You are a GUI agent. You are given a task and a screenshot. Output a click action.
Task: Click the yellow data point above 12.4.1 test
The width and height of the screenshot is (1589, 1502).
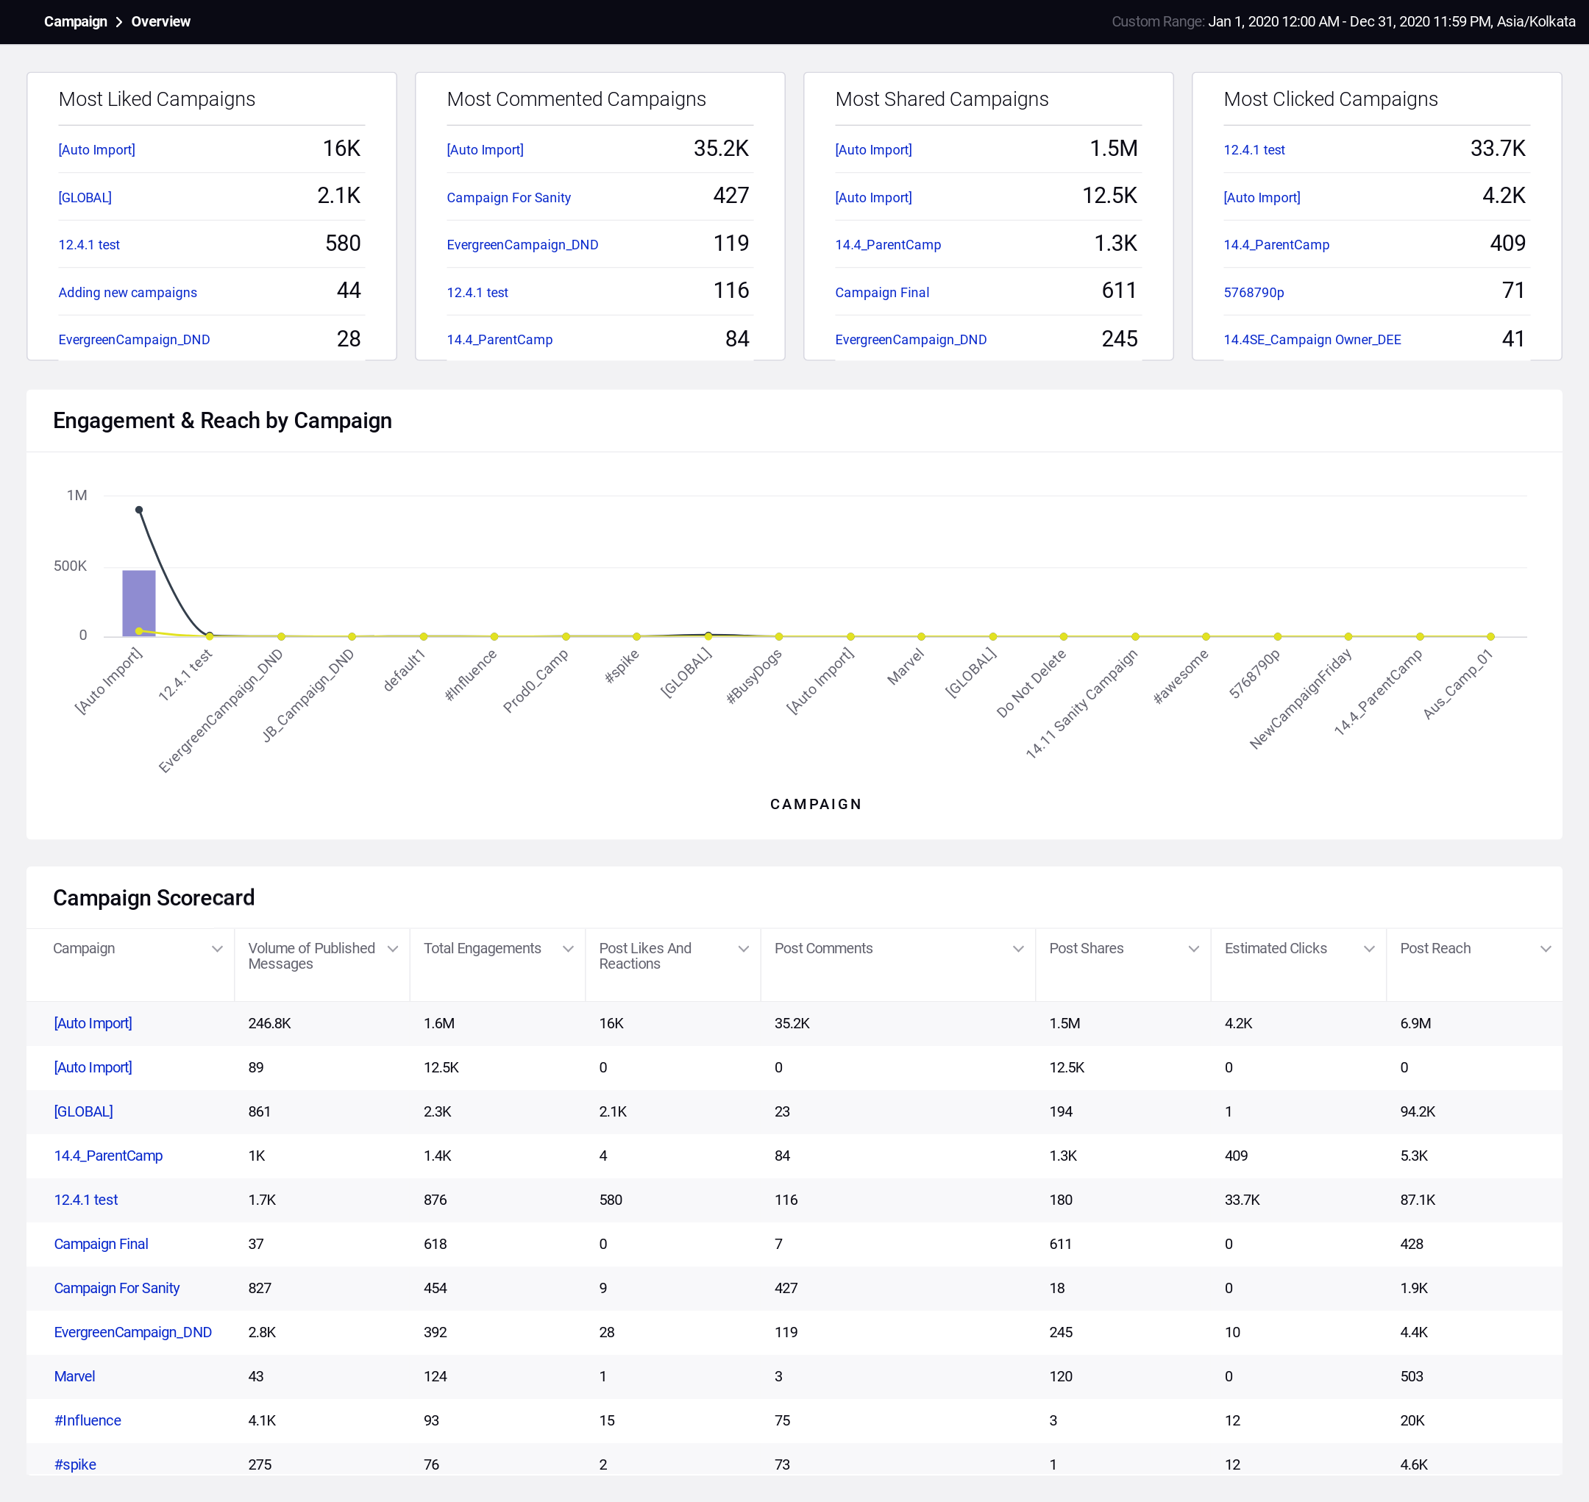tap(210, 636)
